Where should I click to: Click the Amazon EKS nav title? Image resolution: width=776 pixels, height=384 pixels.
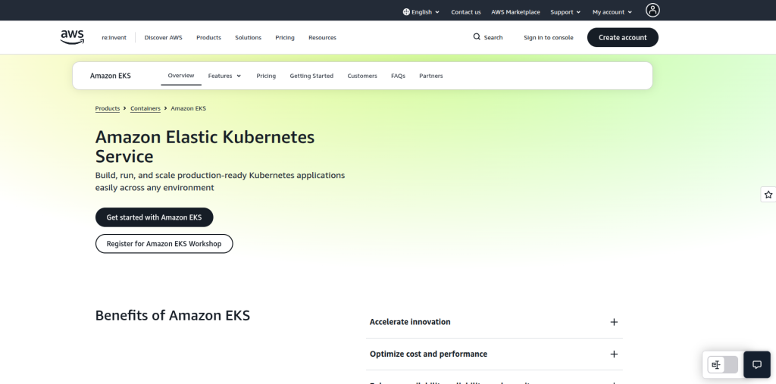click(x=111, y=76)
